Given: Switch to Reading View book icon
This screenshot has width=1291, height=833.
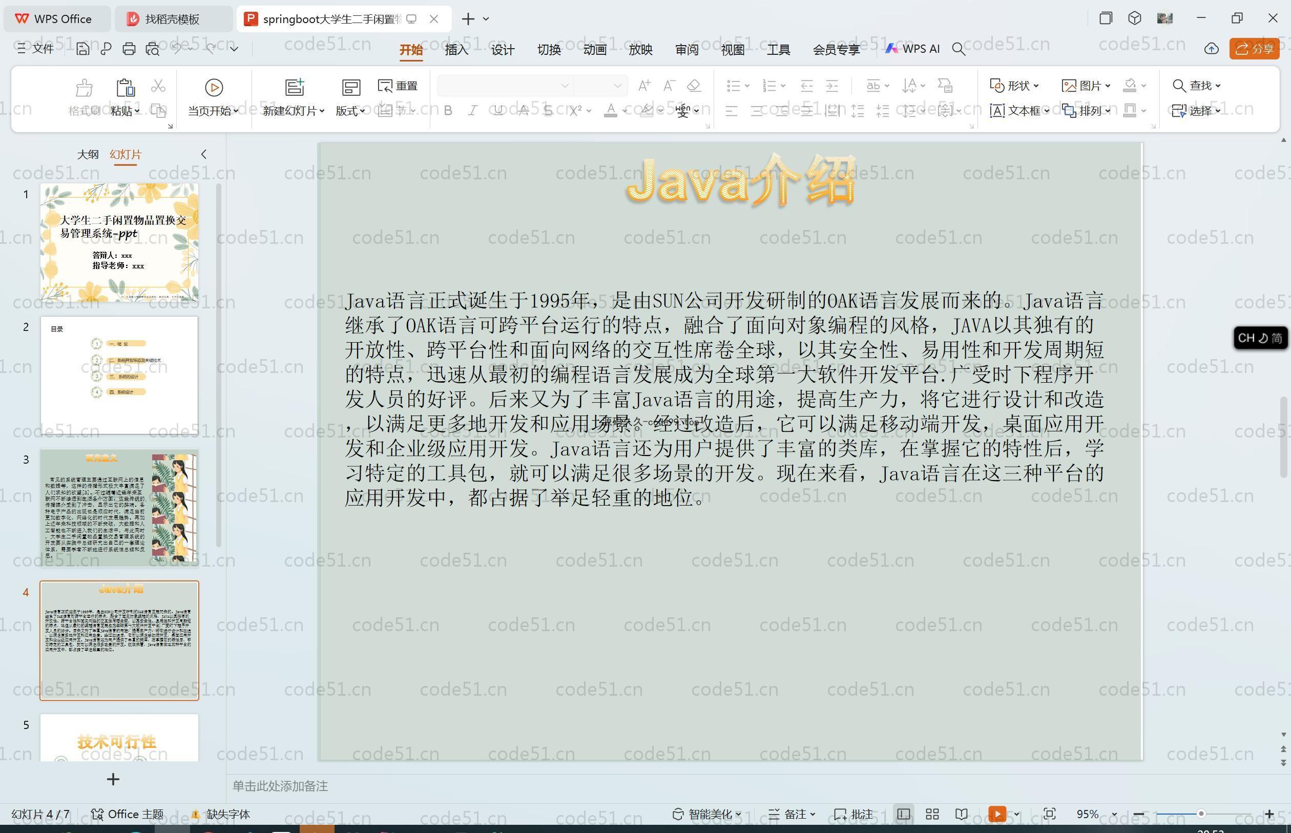Looking at the screenshot, I should tap(961, 814).
